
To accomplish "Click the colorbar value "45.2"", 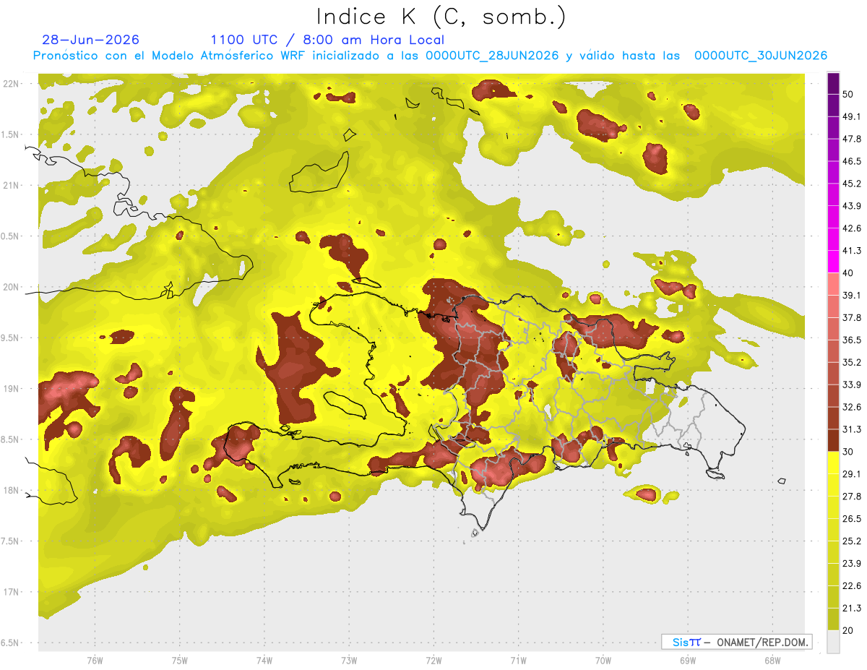I will [x=852, y=184].
